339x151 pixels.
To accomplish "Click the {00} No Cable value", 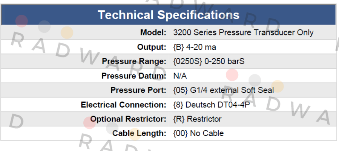I will click(198, 134).
